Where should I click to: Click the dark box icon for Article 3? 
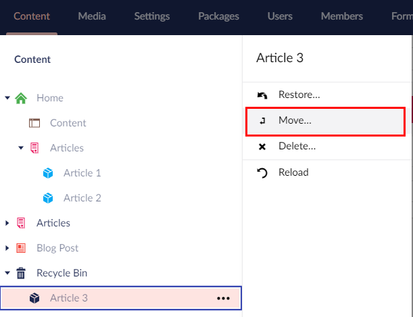34,298
